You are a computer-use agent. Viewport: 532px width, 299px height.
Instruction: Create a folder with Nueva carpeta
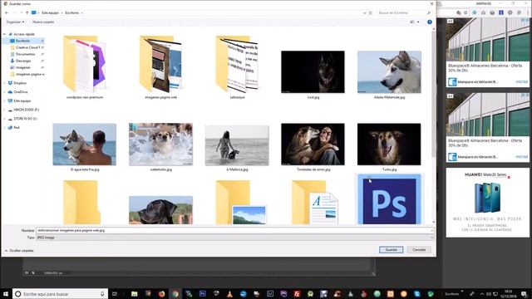(x=43, y=22)
